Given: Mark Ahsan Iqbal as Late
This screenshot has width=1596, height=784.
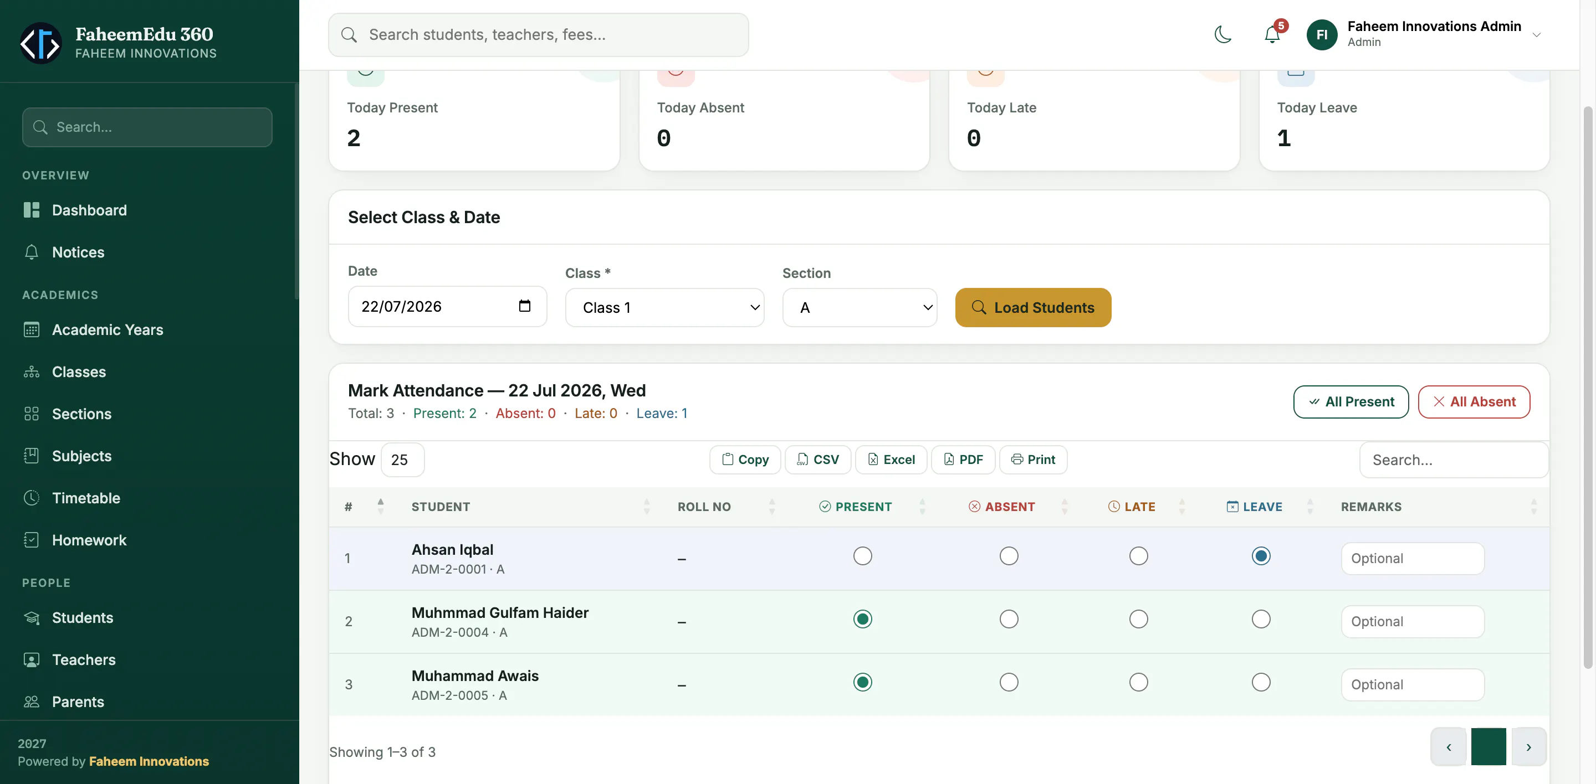Looking at the screenshot, I should pyautogui.click(x=1138, y=556).
